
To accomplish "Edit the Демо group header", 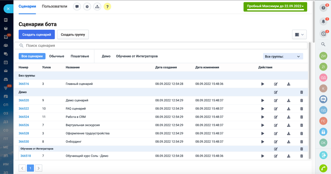I will coord(276,92).
